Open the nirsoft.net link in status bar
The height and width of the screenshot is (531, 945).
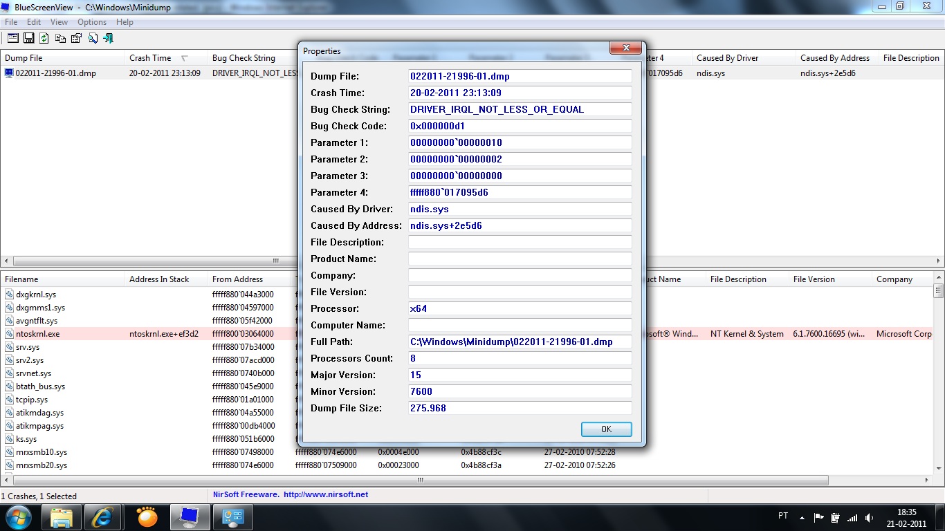click(x=326, y=494)
